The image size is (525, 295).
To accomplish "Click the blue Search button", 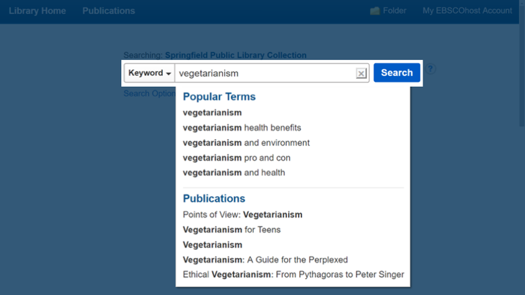I will [x=396, y=73].
